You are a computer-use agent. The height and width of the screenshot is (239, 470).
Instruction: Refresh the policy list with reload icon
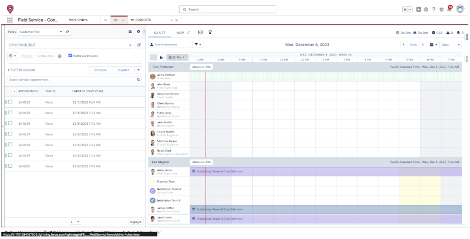point(67,32)
